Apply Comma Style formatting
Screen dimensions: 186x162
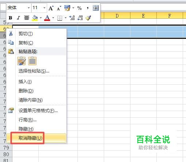(87, 8)
